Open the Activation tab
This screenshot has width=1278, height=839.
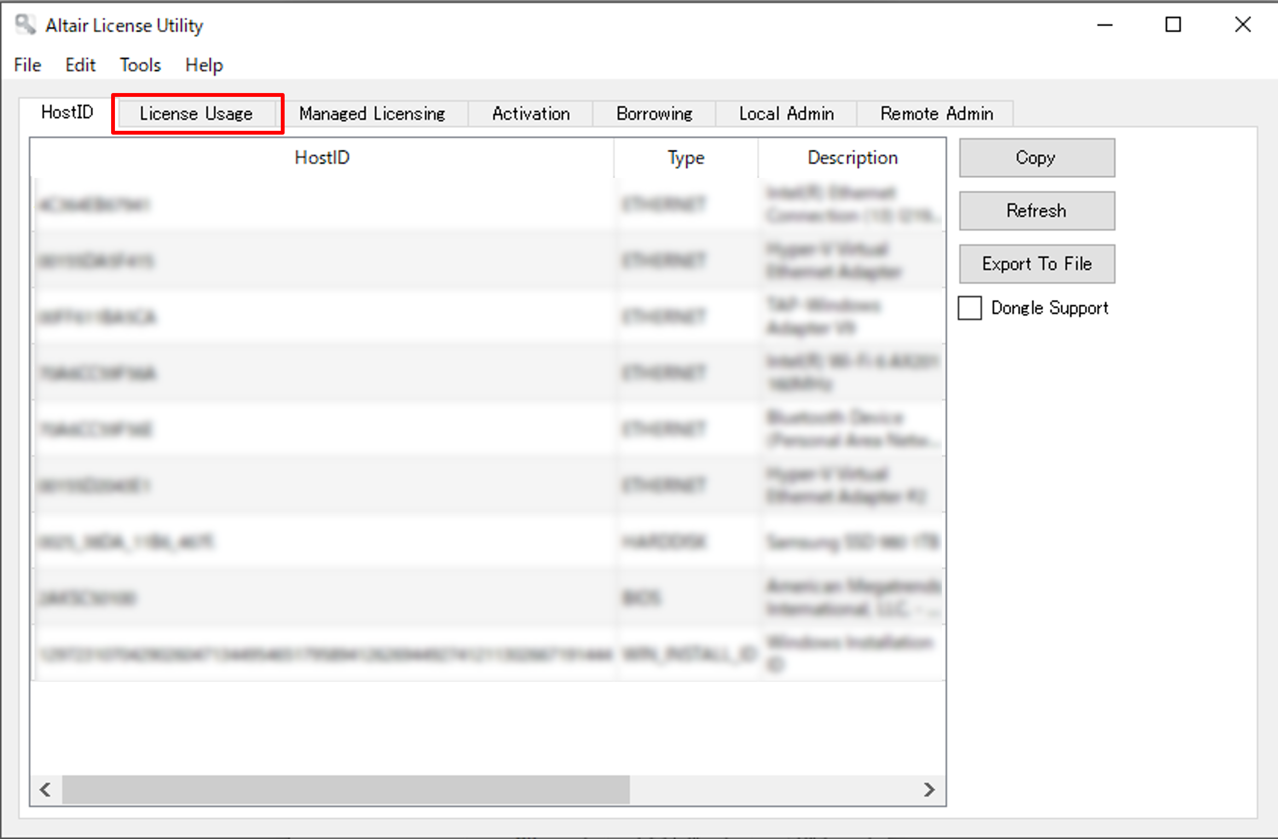tap(530, 114)
